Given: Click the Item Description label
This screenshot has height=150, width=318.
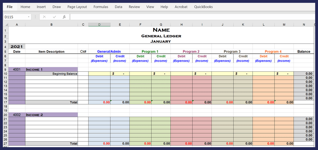Looking at the screenshot, I should [x=52, y=52].
